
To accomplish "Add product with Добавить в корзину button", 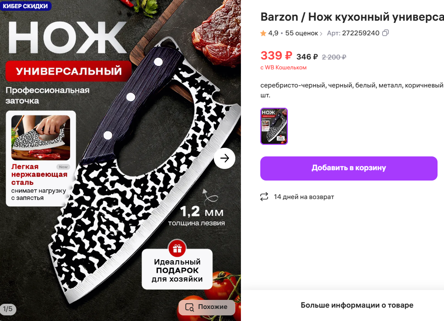I will click(349, 168).
